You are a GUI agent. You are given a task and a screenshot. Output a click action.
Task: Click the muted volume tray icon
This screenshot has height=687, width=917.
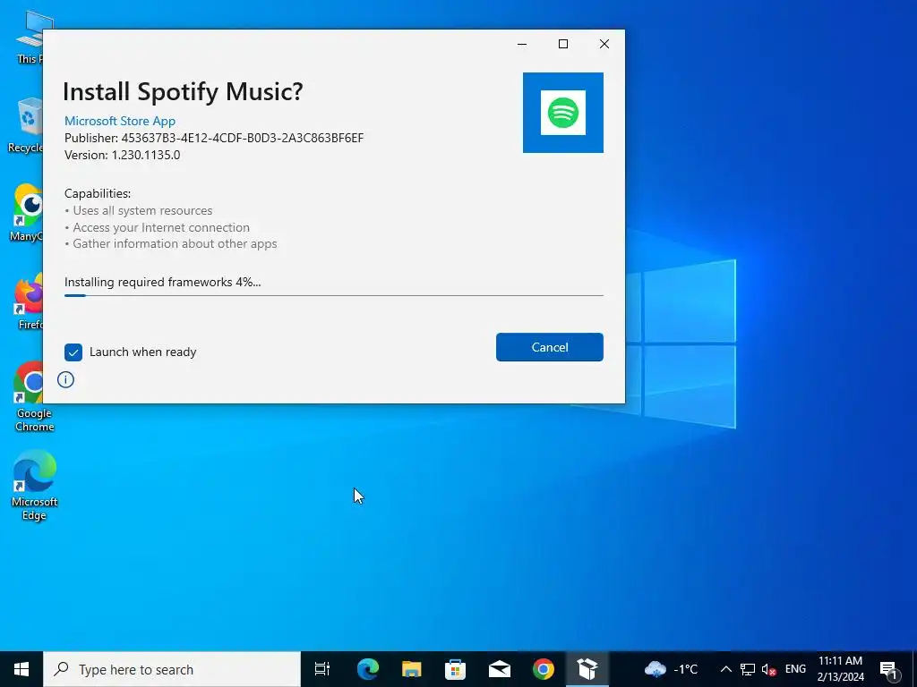[768, 669]
